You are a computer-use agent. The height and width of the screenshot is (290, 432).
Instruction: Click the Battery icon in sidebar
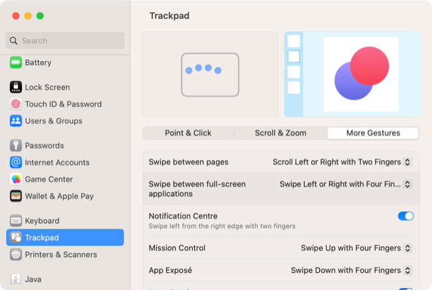pyautogui.click(x=16, y=62)
